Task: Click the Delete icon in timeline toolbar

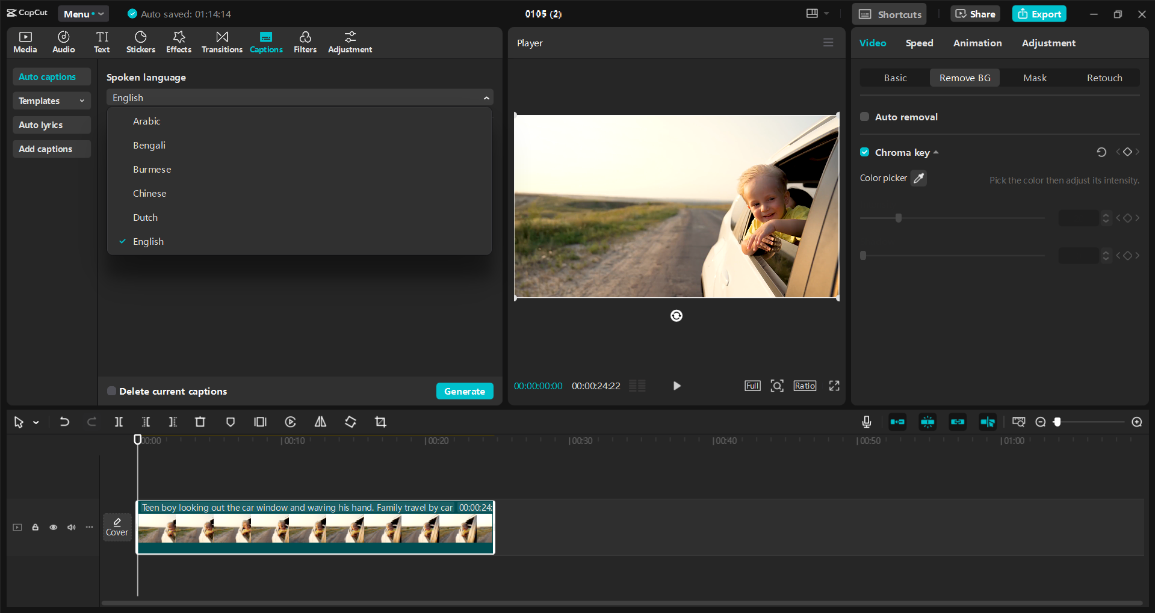Action: (200, 422)
